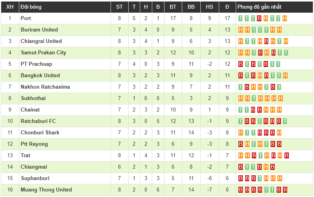Click the first form badge in Muang Thong United's row
This screenshot has width=314, height=197.
(241, 190)
